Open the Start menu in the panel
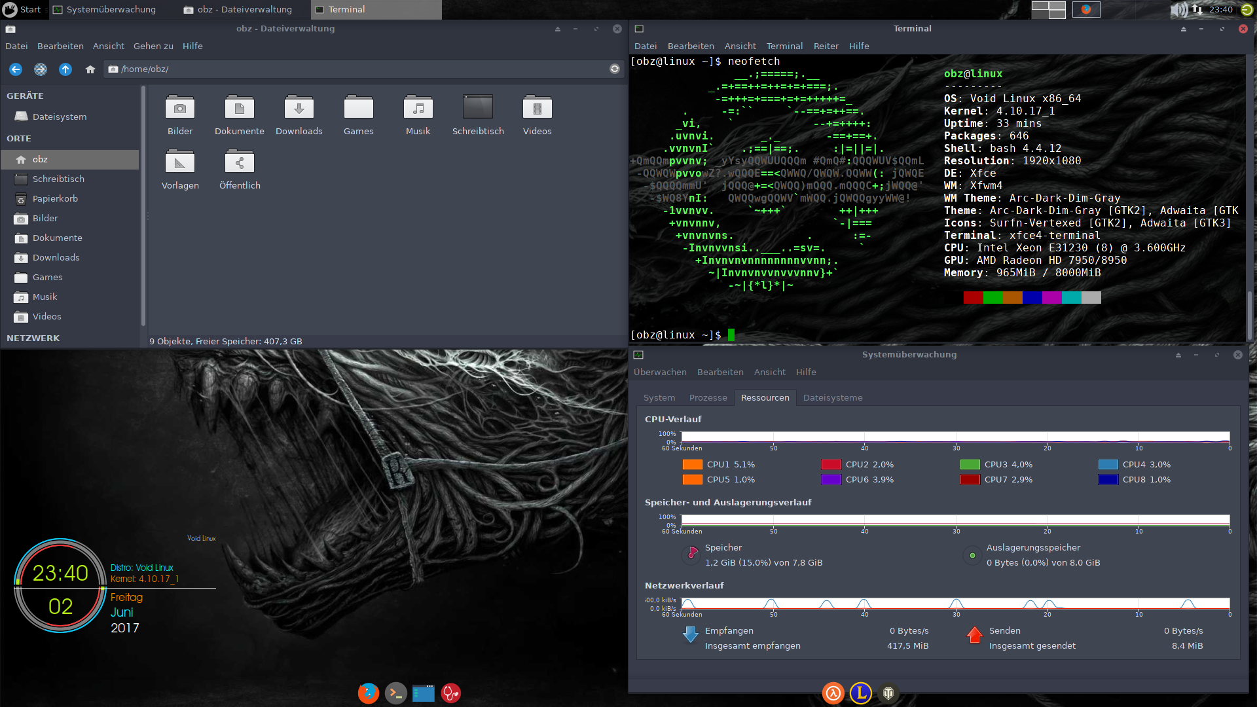The image size is (1257, 707). [x=22, y=9]
